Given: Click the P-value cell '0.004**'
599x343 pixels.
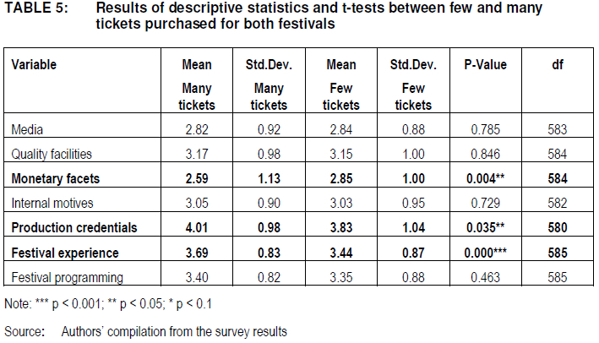Looking at the screenshot, I should [x=486, y=179].
